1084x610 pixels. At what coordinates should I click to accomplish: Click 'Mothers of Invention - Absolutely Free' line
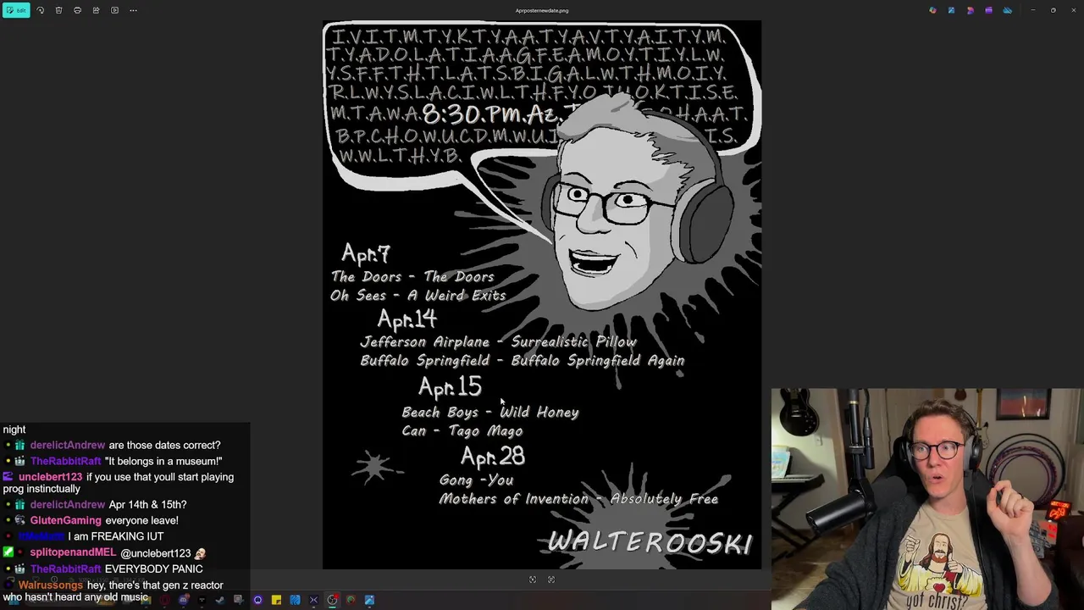[578, 499]
